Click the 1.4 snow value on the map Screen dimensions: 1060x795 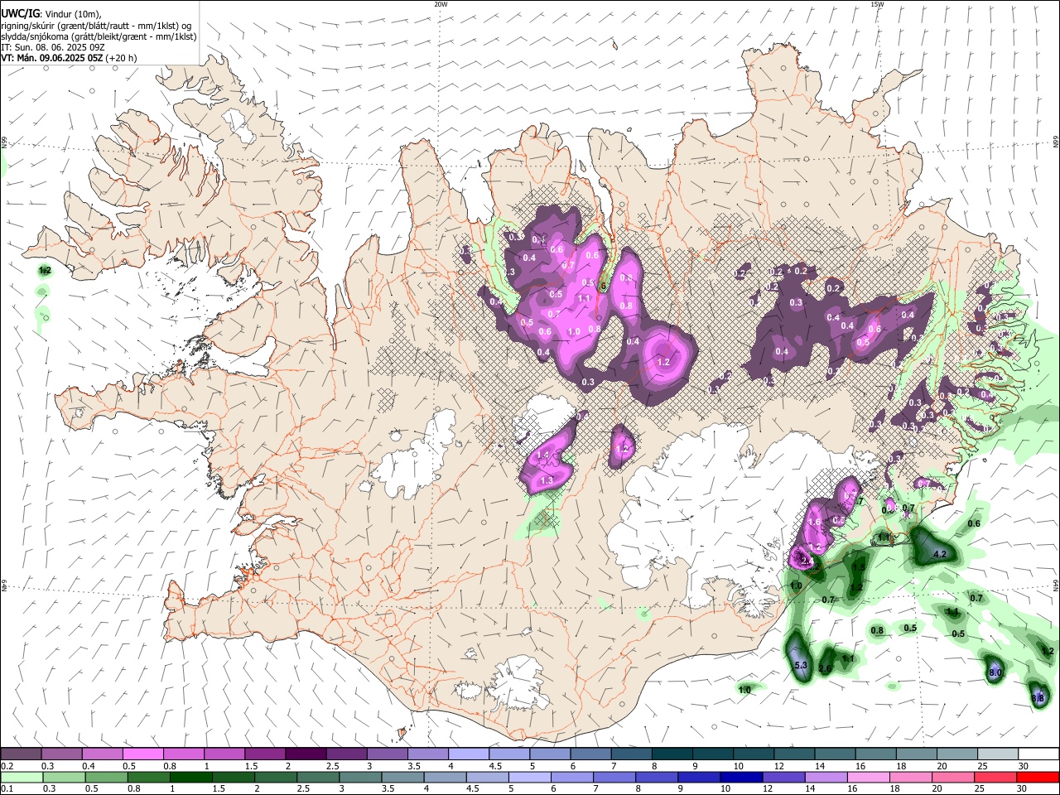543,455
